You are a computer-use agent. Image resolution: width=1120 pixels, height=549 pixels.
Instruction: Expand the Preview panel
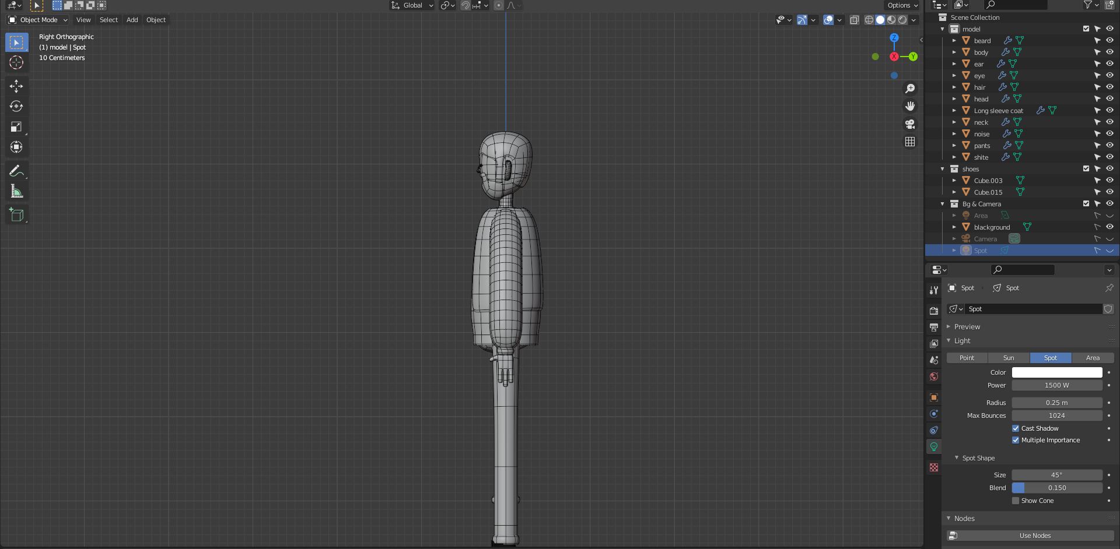(x=967, y=327)
